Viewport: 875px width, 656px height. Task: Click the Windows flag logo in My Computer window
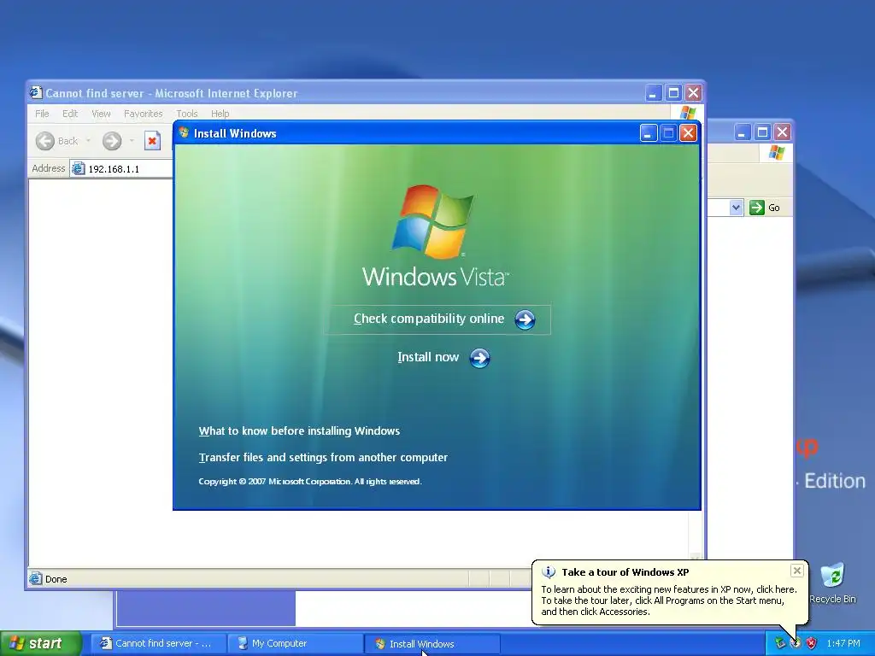coord(776,152)
